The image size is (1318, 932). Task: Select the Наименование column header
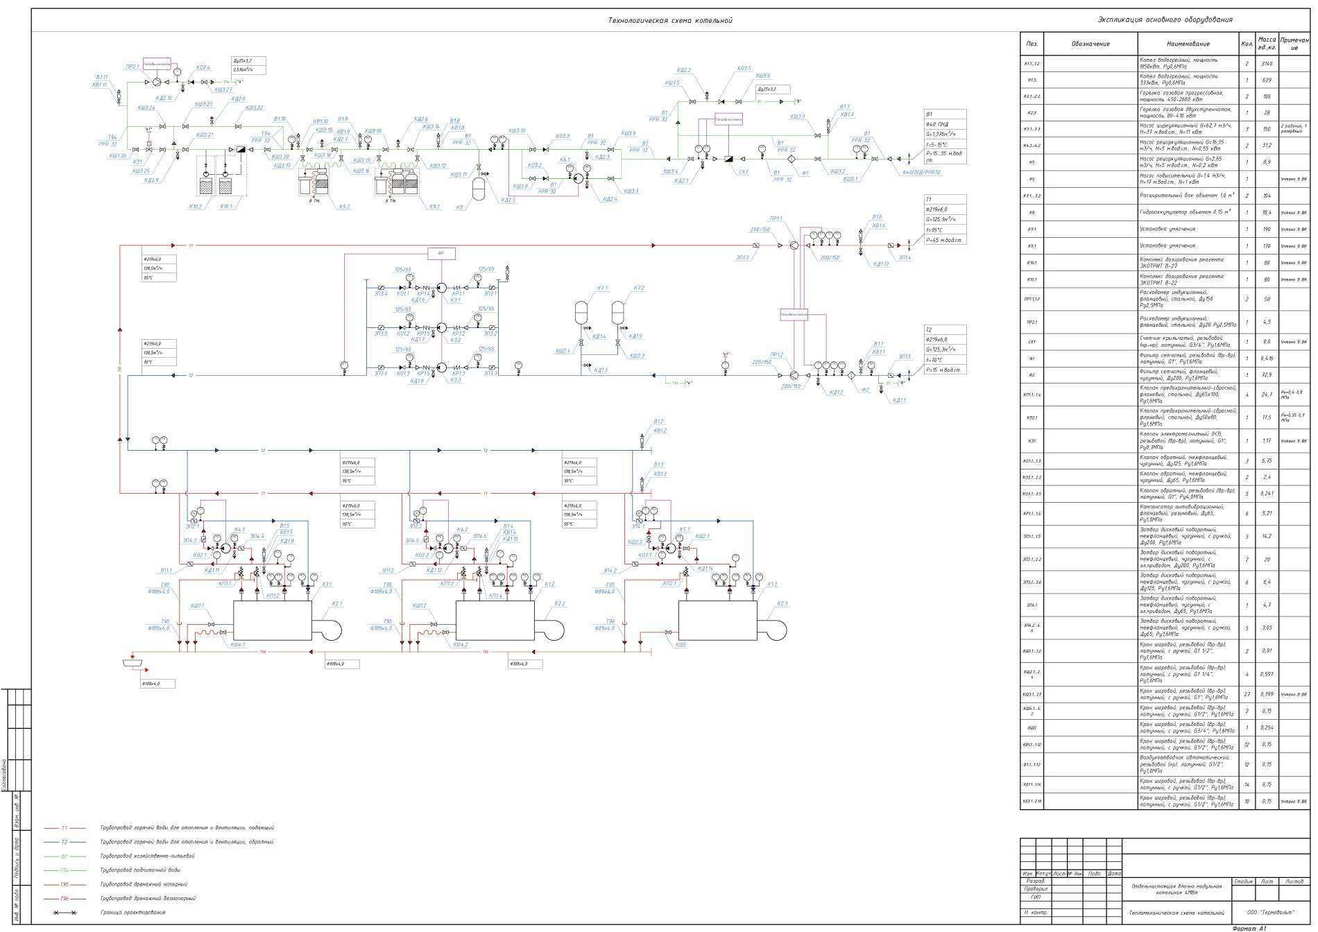click(x=1188, y=44)
